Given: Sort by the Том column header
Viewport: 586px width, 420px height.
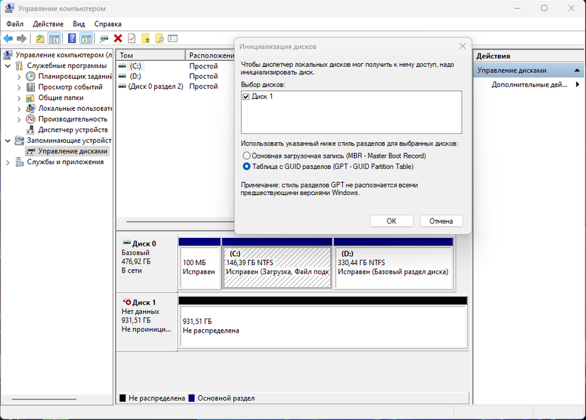Looking at the screenshot, I should coord(150,55).
